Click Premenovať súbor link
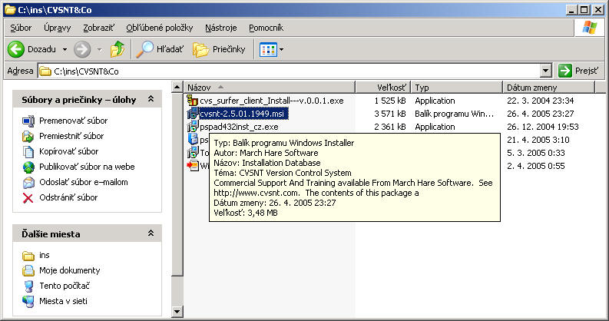 pos(74,121)
